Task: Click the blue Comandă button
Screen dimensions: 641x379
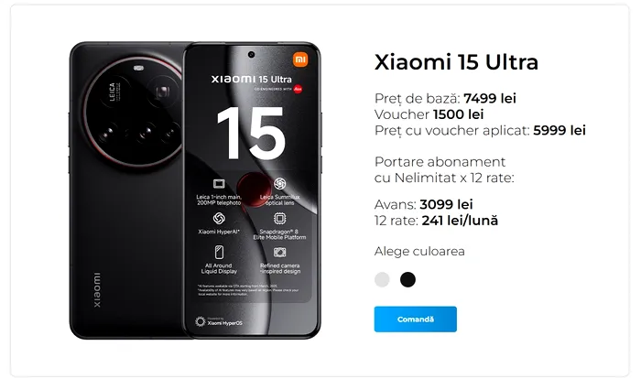Action: click(x=416, y=319)
